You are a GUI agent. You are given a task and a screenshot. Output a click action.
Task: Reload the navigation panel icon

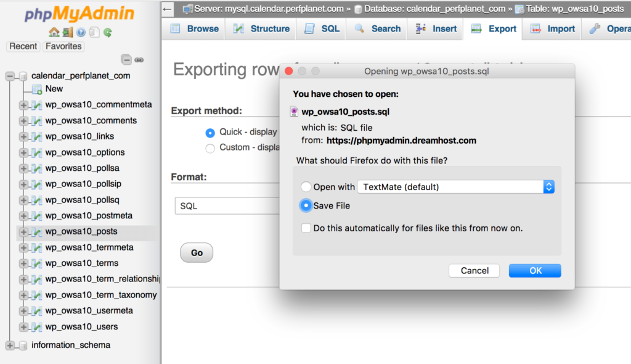coord(107,32)
